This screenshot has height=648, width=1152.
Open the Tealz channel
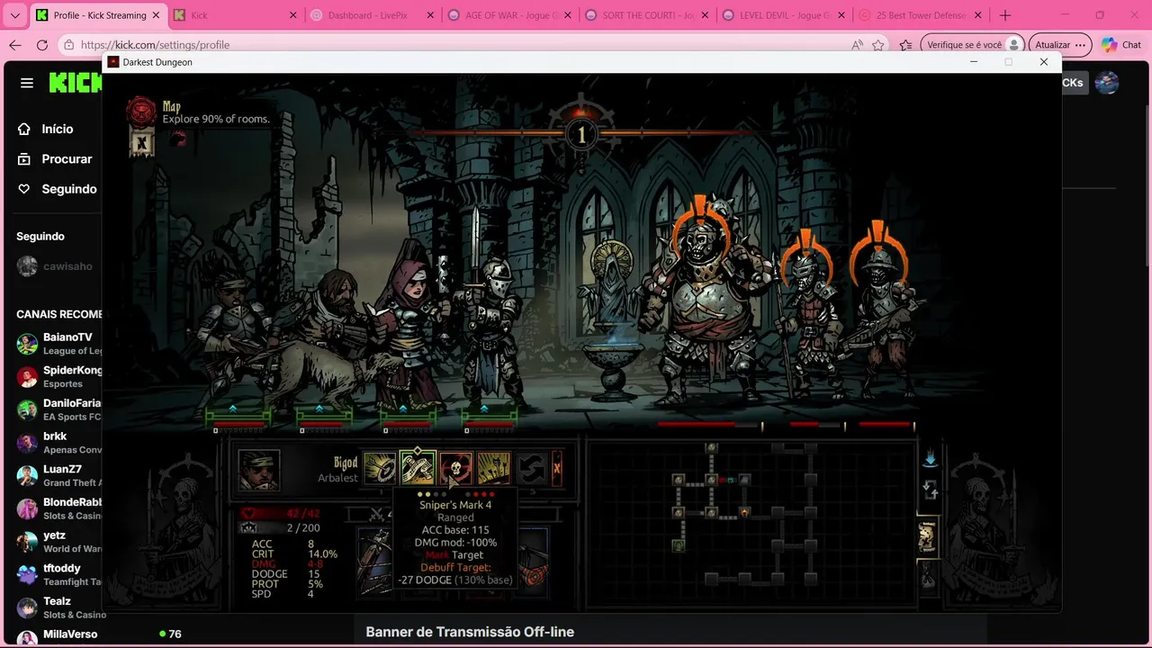pos(59,607)
